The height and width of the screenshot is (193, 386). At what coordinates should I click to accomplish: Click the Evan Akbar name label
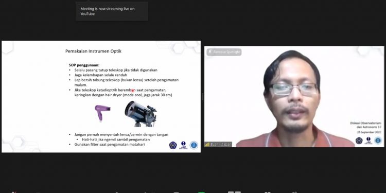pos(221,145)
